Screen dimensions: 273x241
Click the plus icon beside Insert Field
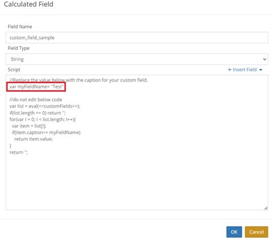coord(229,70)
